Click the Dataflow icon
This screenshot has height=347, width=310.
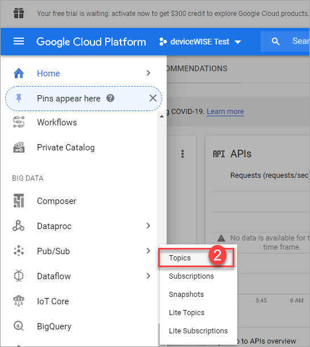[x=19, y=276]
